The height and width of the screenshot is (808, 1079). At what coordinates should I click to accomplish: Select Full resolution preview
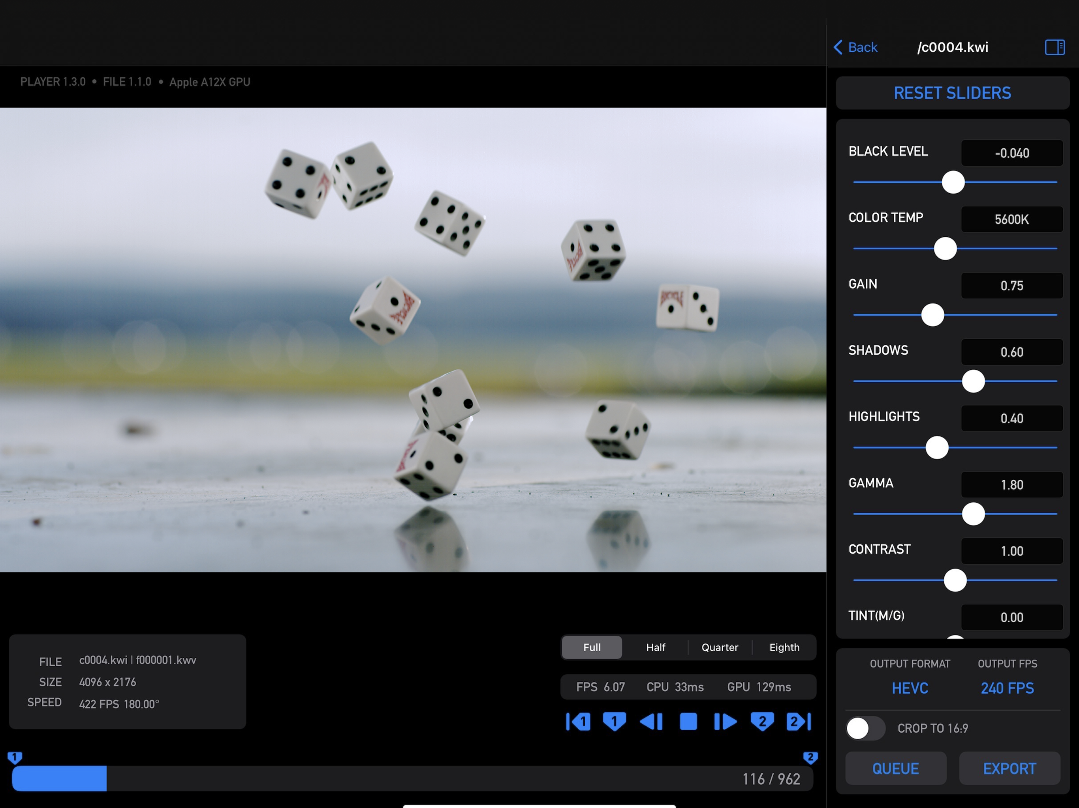click(592, 647)
